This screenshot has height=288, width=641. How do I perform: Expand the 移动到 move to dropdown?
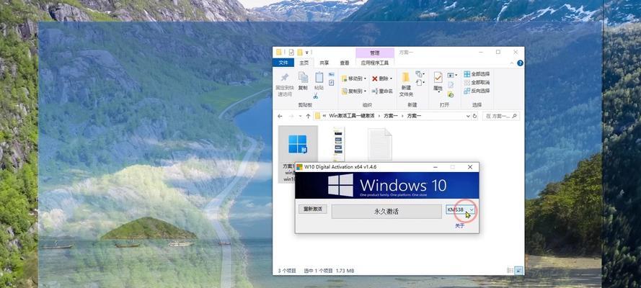365,78
